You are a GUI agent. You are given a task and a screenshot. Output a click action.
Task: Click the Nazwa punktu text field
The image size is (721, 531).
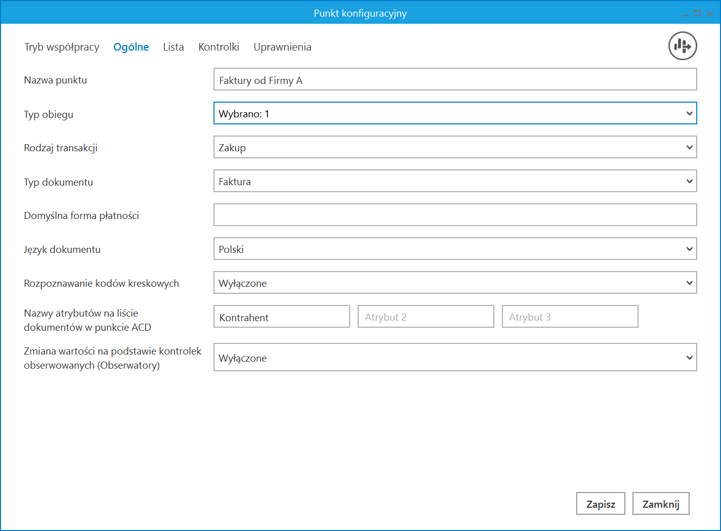pyautogui.click(x=454, y=80)
